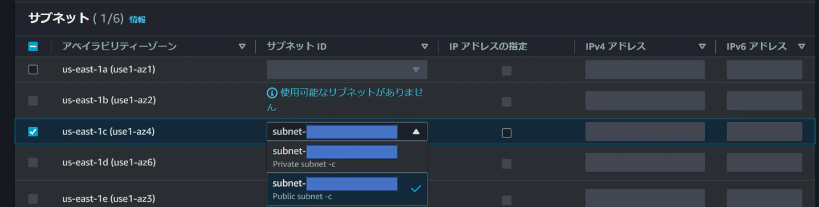Open the subnet ID dropdown for us-east-1a
Viewport: 819px width, 207px height.
[347, 70]
